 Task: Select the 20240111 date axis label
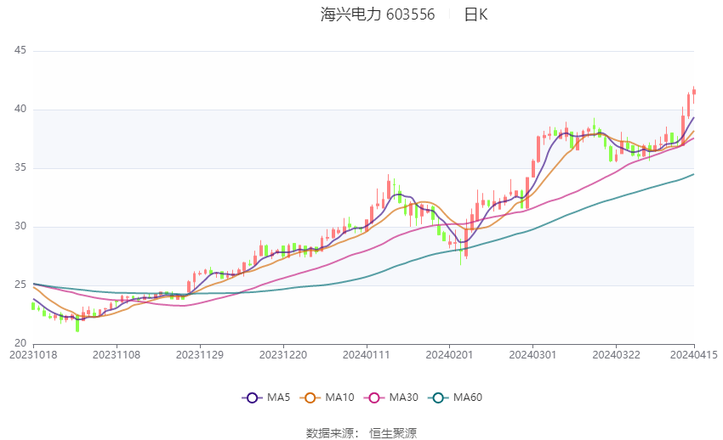(367, 354)
